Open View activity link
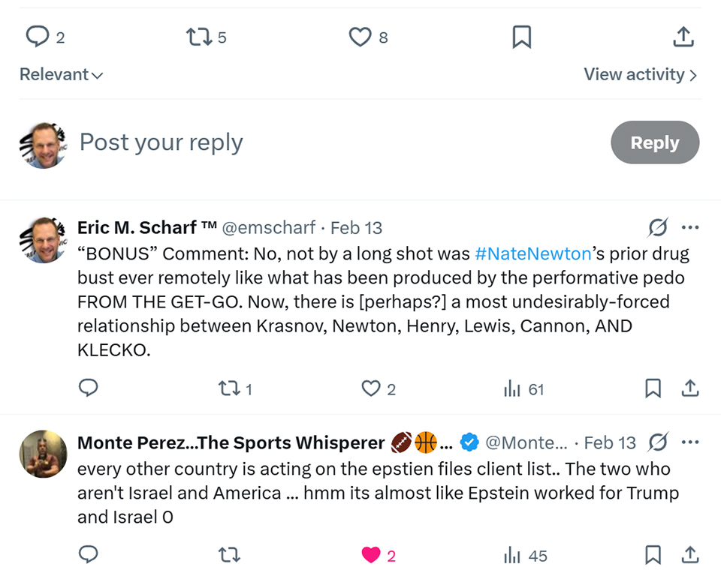 [x=640, y=74]
